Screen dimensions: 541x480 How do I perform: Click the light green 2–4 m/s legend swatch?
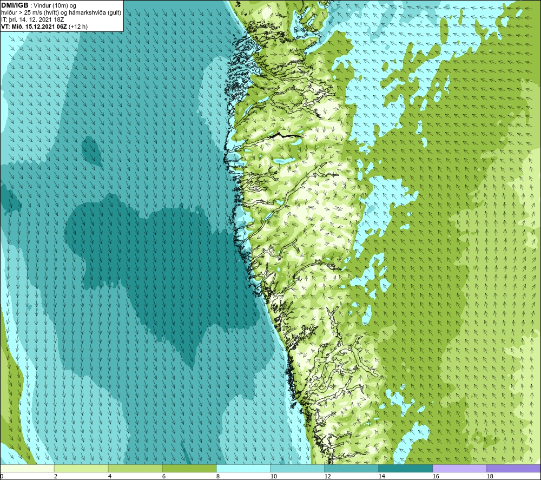81,468
